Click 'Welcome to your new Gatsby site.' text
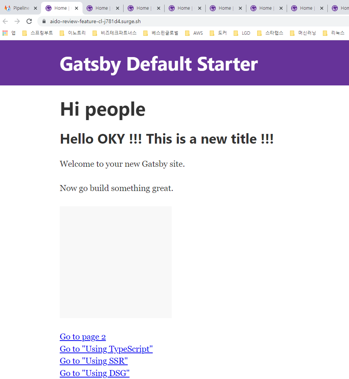Screen dimensions: 349x379 [122, 164]
